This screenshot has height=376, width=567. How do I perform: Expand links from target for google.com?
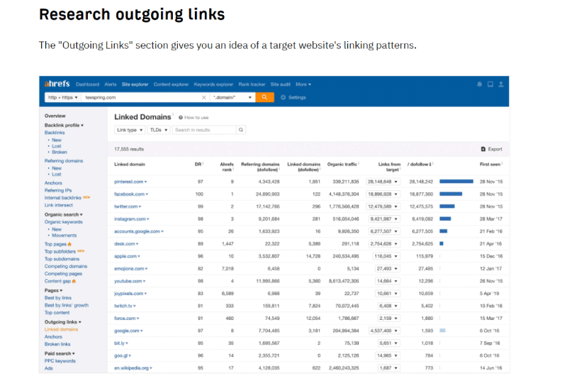pos(384,331)
